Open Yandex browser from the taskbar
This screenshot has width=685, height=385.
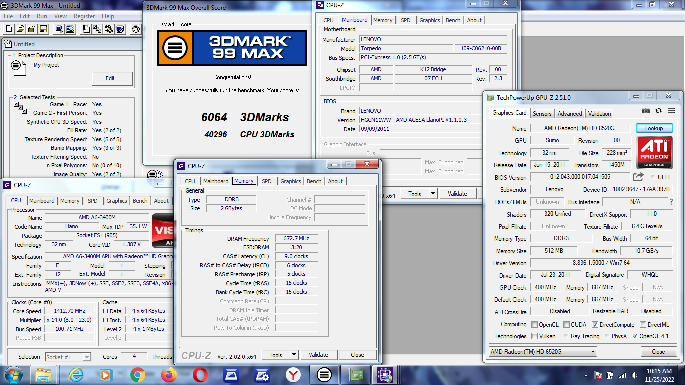point(293,375)
